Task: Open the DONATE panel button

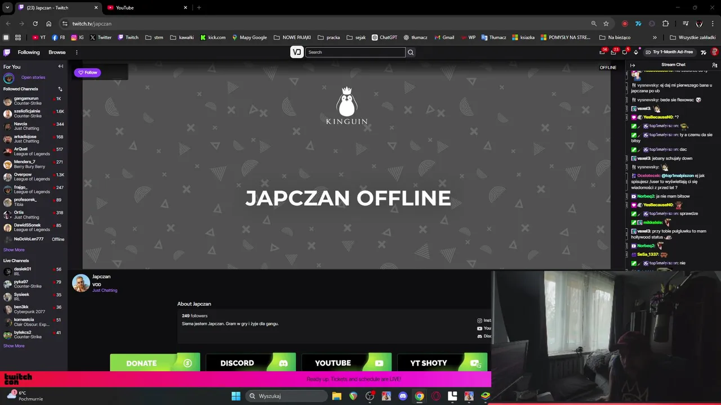Action: point(155,363)
